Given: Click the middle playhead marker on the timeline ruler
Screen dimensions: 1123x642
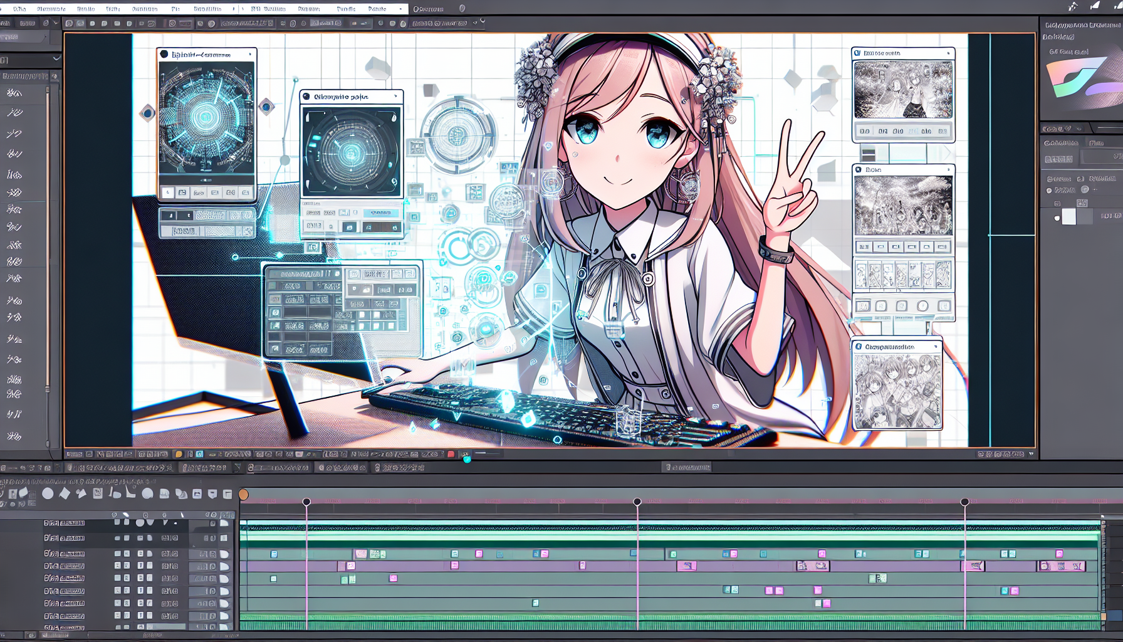Looking at the screenshot, I should [637, 502].
